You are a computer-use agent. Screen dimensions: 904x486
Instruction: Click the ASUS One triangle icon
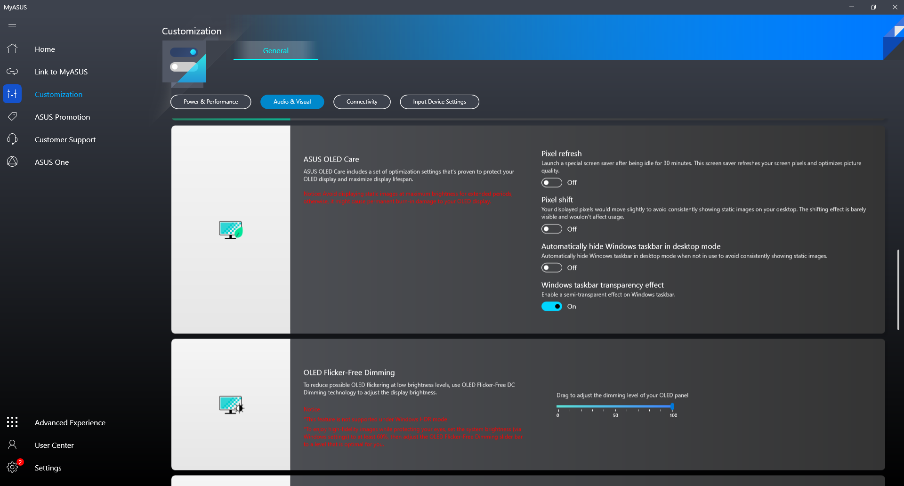pos(12,162)
